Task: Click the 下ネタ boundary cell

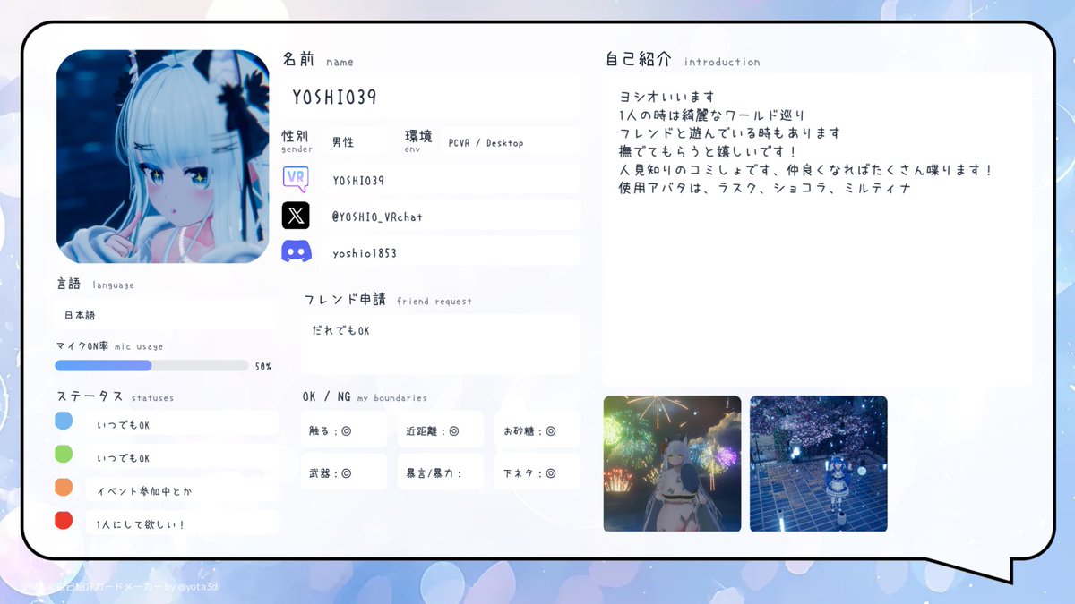Action: [537, 472]
